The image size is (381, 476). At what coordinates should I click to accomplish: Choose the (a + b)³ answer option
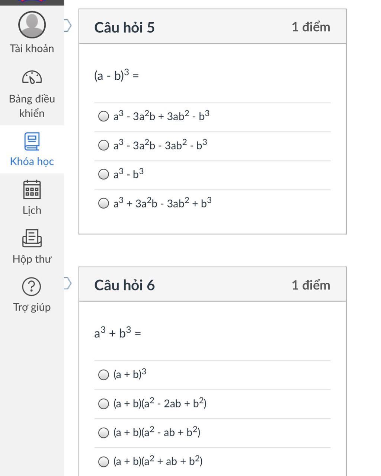point(103,374)
